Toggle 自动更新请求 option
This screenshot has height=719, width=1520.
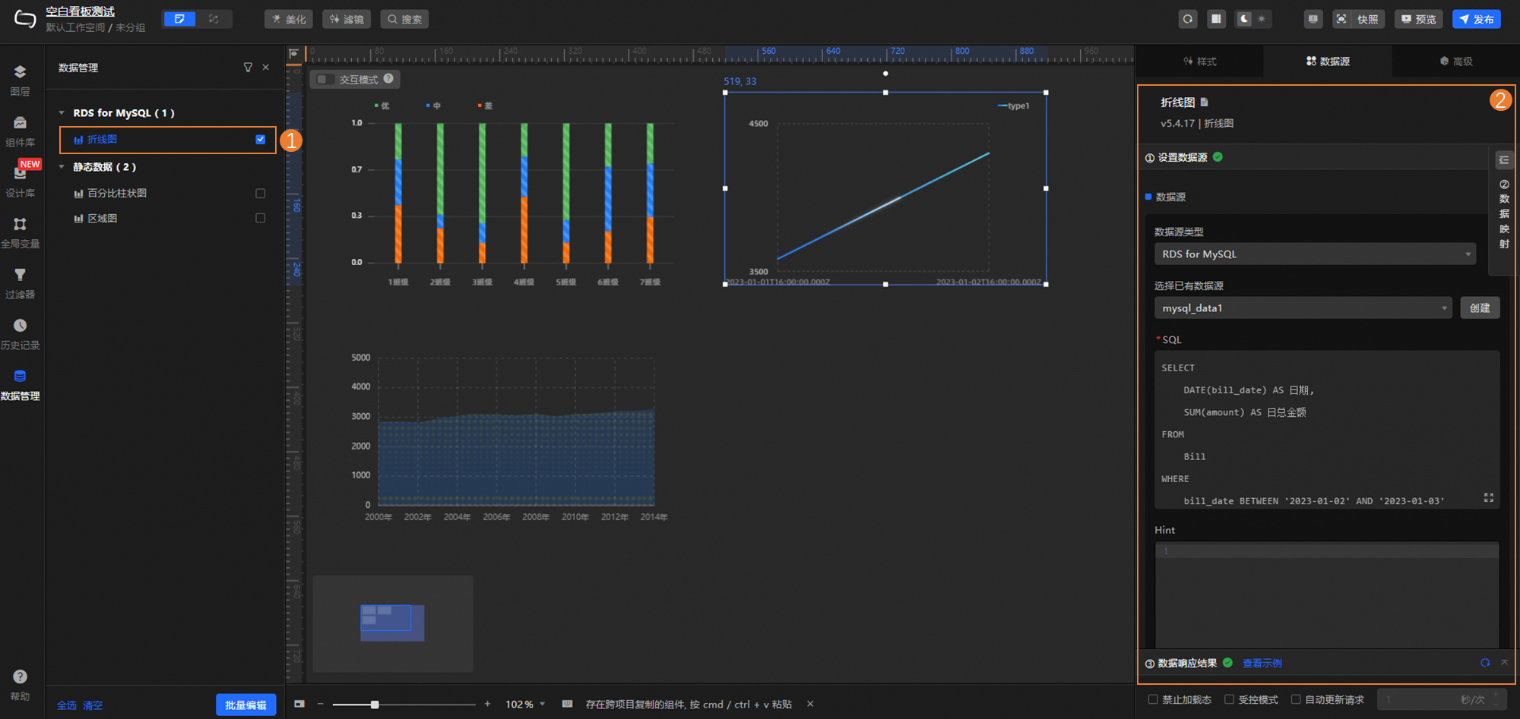click(1295, 700)
